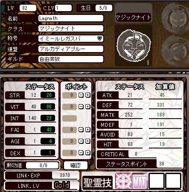Viewport: 189px width, 192px height.
Task: Add a FAI point with plus icon
Action: (x=88, y=130)
